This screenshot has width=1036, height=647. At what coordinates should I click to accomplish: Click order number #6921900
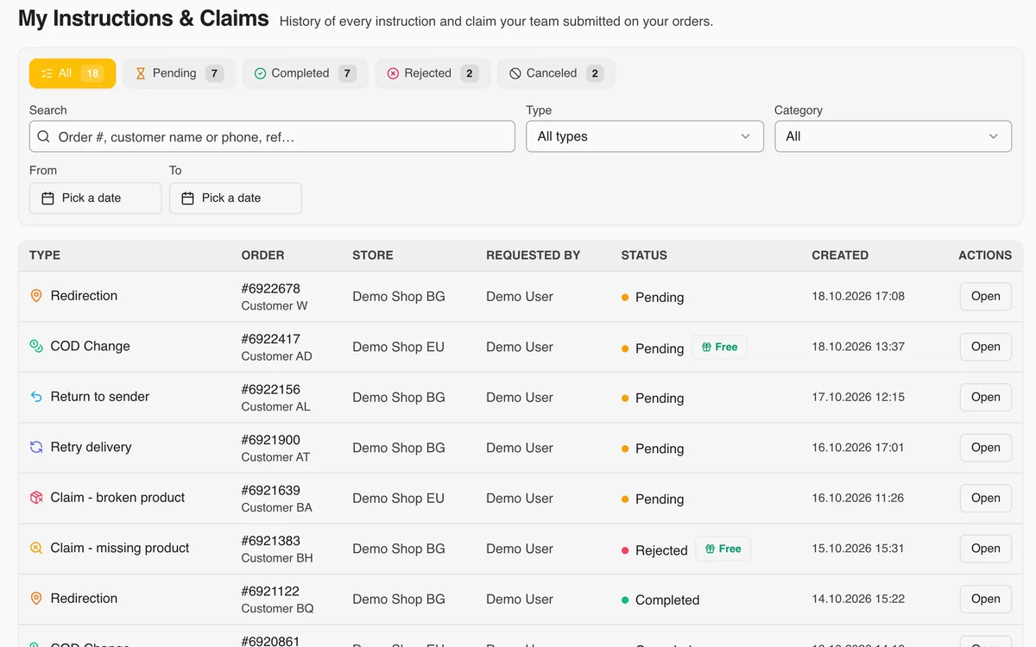pyautogui.click(x=271, y=440)
